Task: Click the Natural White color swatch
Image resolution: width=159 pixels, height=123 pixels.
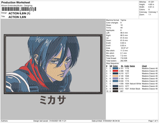Action: pyautogui.click(x=115, y=84)
